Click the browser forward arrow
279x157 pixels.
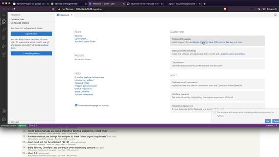tap(8, 9)
